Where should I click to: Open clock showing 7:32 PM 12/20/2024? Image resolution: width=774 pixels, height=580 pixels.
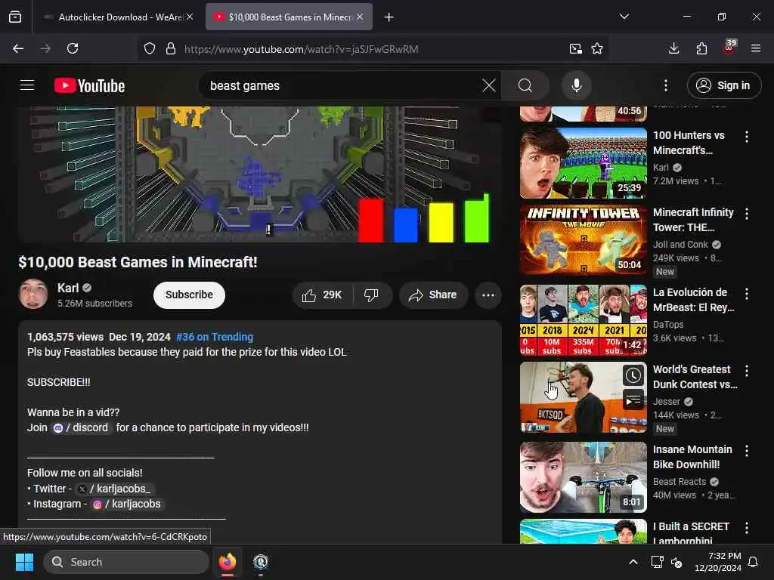click(718, 562)
